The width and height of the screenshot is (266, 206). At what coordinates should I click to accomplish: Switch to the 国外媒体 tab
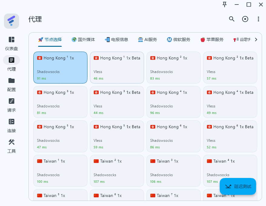(x=83, y=40)
